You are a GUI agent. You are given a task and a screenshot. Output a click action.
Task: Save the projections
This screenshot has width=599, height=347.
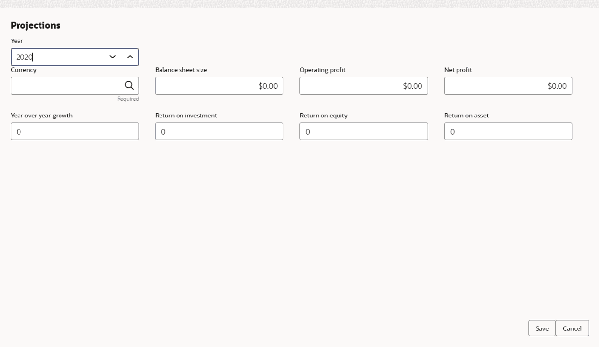point(542,328)
